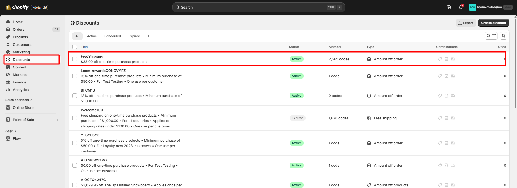Open the search and filter discounts button
Viewport: 517px width, 188px height.
pyautogui.click(x=491, y=36)
